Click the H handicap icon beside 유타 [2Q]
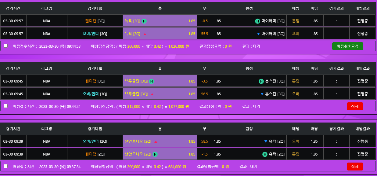Image resolution: width=377 pixels, height=176 pixels. pos(265,154)
